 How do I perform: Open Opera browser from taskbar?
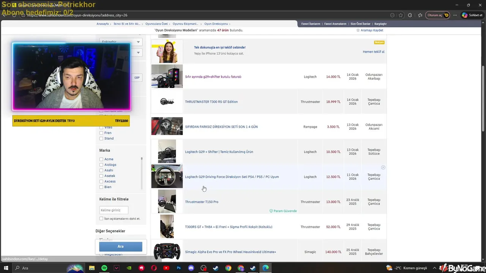[154, 268]
